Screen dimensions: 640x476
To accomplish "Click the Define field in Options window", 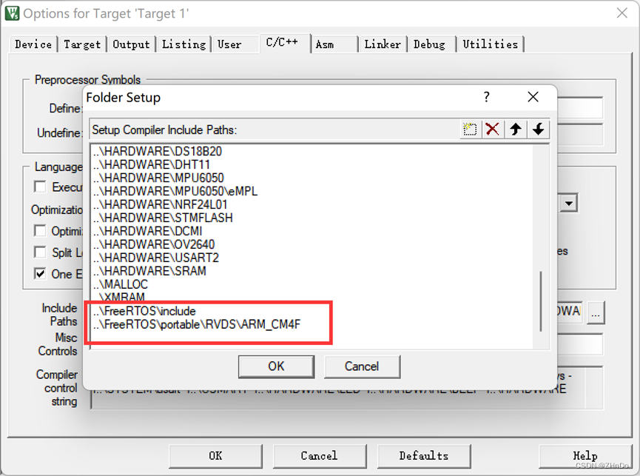I will (x=579, y=108).
